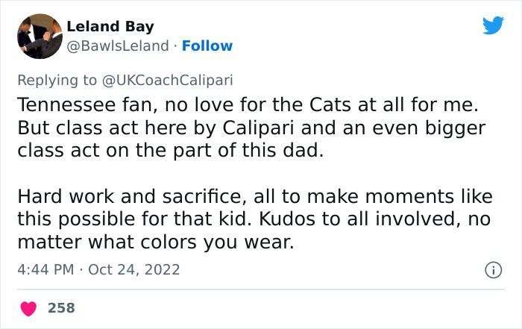This screenshot has height=329, width=522.
Task: Like the tweet with the heart icon
Action: (28, 307)
